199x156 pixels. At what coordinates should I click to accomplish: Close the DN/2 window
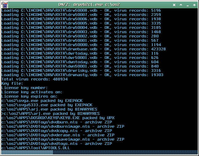pyautogui.click(x=174, y=5)
